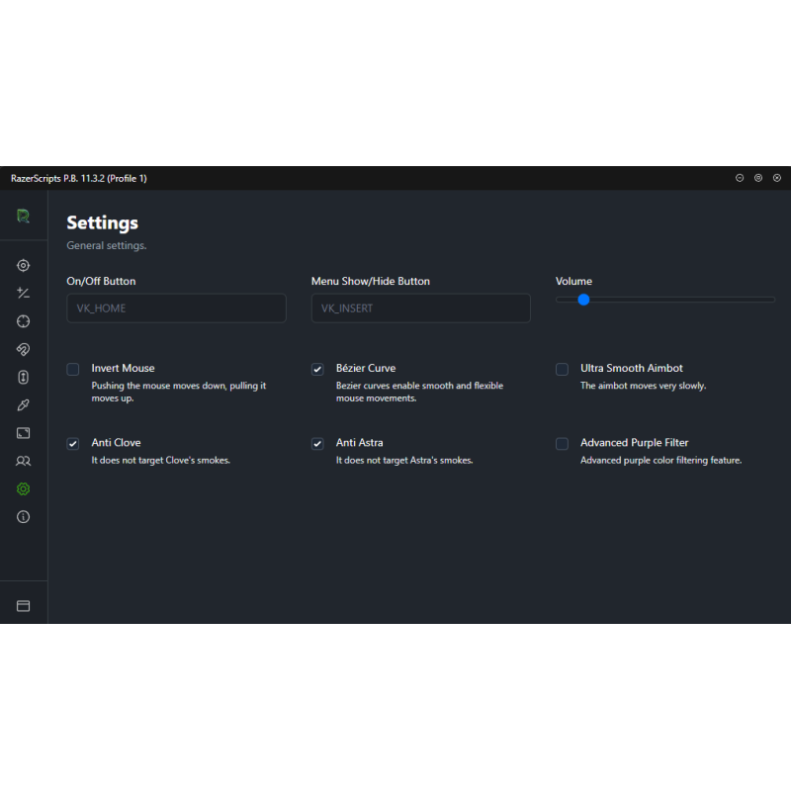Select the eyedropper color picker icon
This screenshot has width=791, height=791.
click(23, 405)
